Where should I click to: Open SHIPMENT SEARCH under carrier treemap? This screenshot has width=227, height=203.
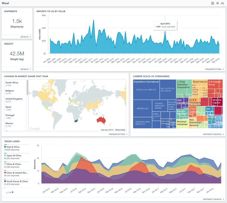213,134
